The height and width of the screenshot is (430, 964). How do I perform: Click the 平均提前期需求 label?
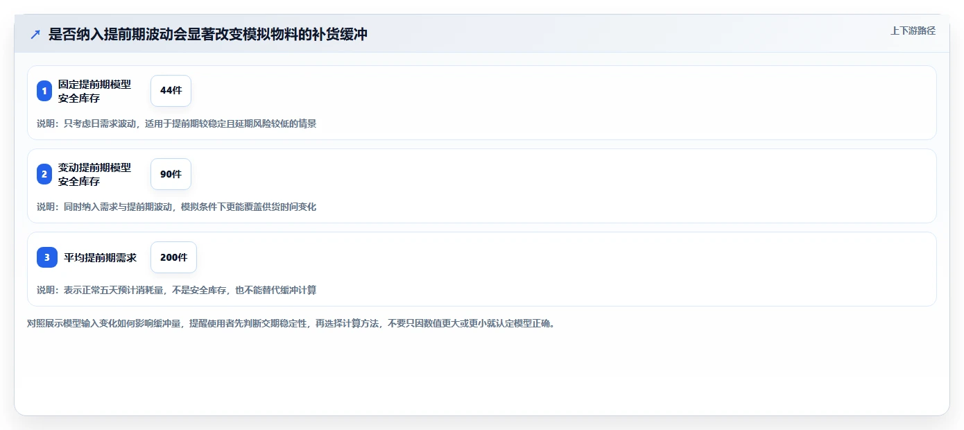pos(101,257)
